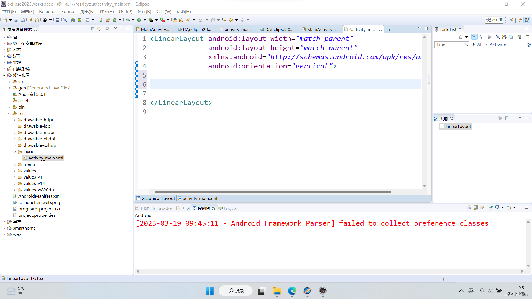Expand the smarthome project
532x299 pixels.
(x=4, y=228)
